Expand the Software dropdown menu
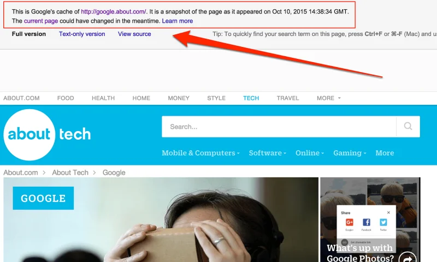Screen dimensions: 437x262 point(267,153)
